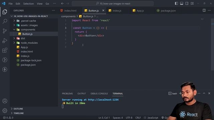This screenshot has width=214, height=120.
Task: Expand the .parcel-cache folder
Action: pyautogui.click(x=34, y=21)
